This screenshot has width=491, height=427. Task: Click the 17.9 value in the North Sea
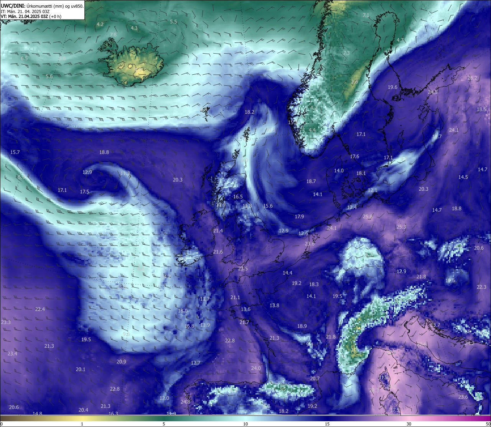pyautogui.click(x=299, y=217)
